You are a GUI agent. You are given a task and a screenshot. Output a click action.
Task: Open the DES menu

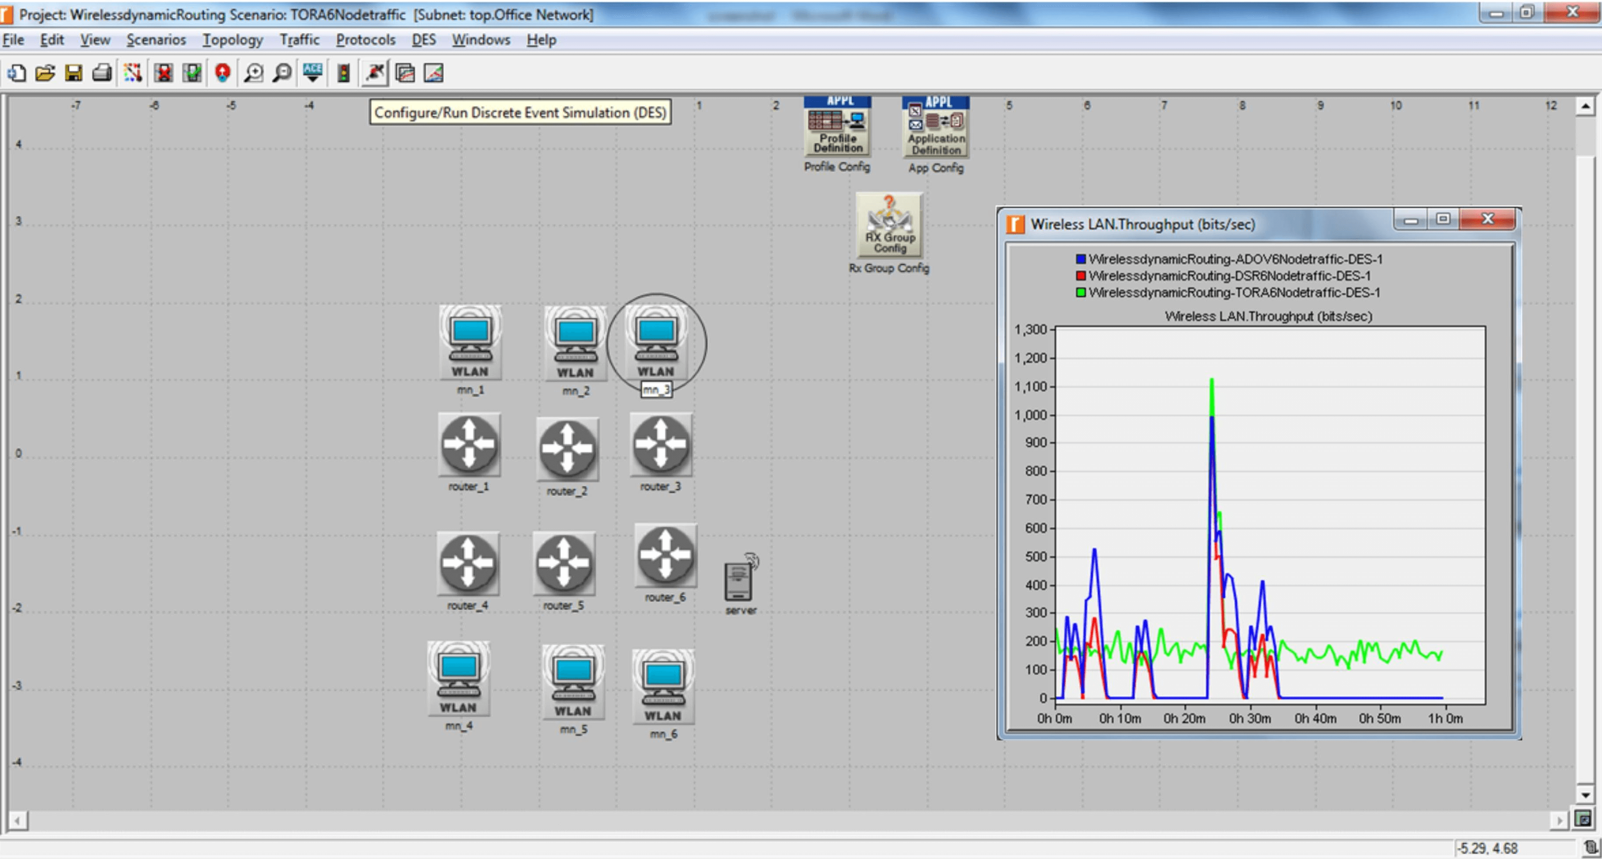[x=423, y=40]
